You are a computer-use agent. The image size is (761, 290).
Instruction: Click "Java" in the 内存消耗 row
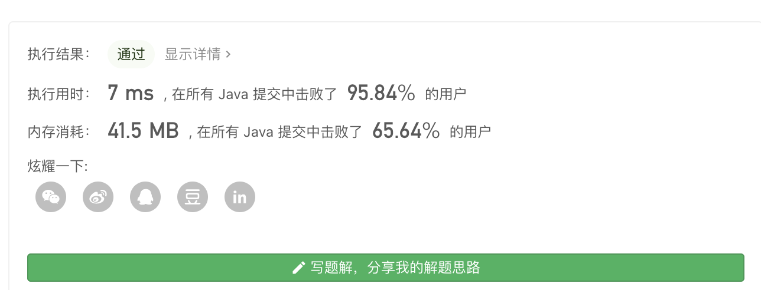click(x=258, y=132)
